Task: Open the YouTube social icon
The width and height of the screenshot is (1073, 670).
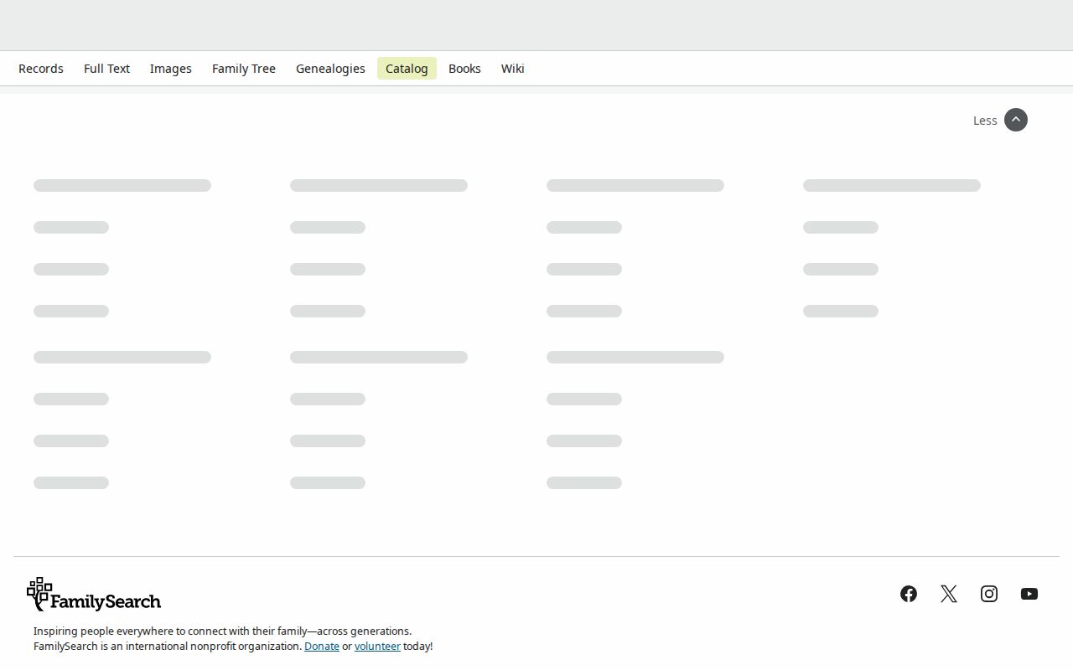Action: (x=1029, y=594)
